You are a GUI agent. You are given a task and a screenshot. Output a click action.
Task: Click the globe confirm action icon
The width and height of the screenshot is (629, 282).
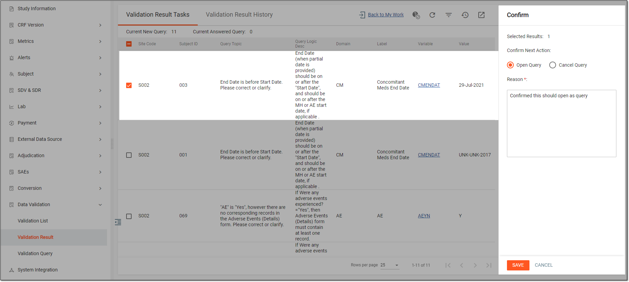(416, 15)
